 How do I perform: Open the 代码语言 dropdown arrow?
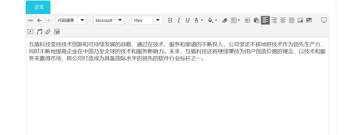(82, 20)
